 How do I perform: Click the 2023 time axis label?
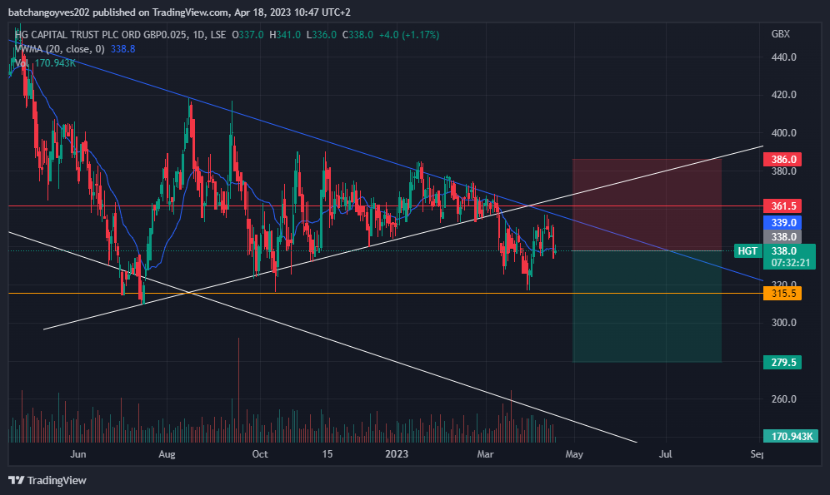click(x=397, y=454)
